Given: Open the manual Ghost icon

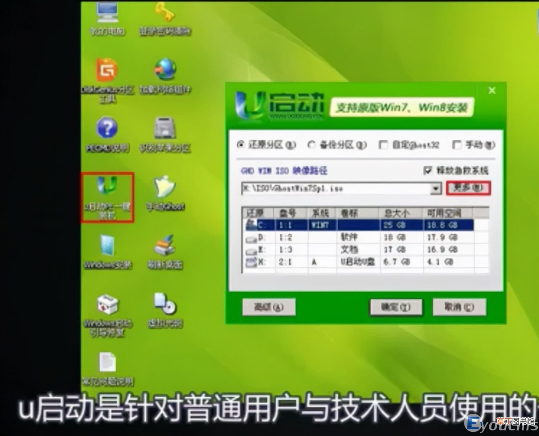Looking at the screenshot, I should 165,193.
